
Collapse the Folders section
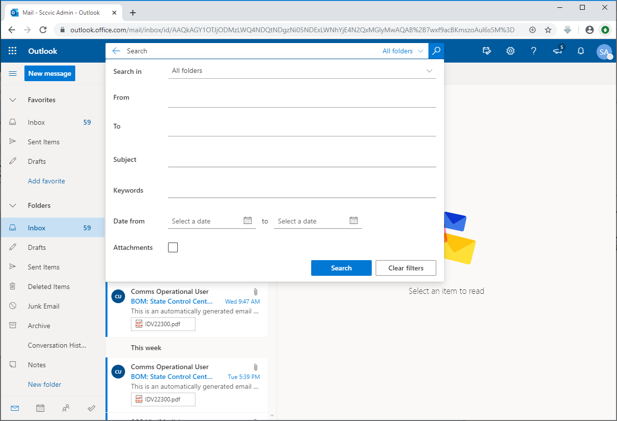[x=13, y=205]
